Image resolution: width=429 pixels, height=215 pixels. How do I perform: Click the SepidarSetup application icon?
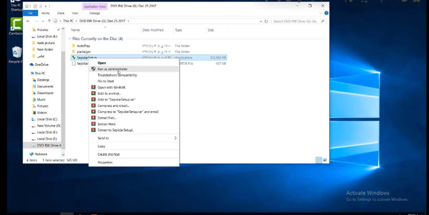pos(73,57)
